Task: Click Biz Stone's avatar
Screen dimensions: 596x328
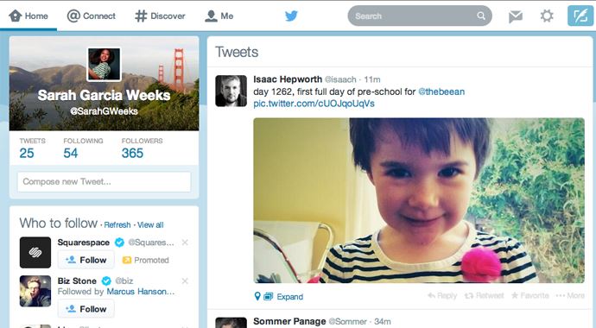Action: click(x=35, y=291)
